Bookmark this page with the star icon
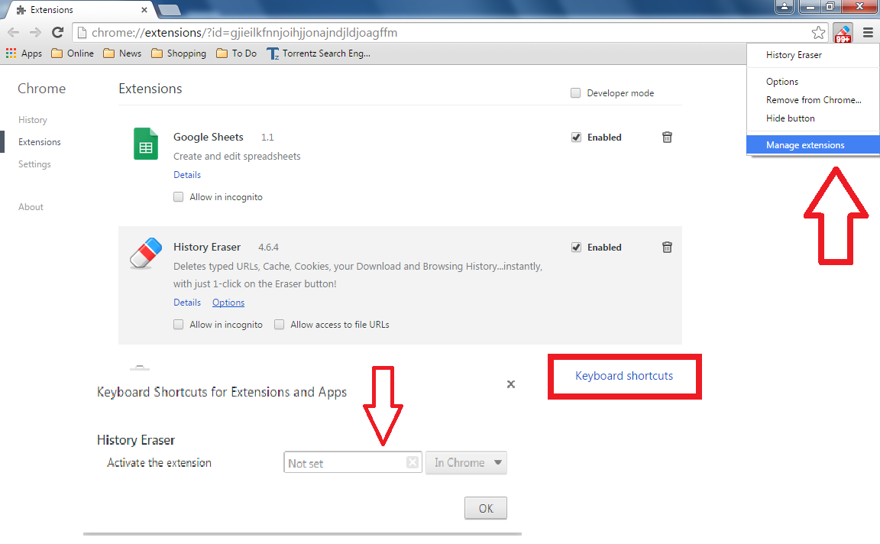 pos(818,32)
